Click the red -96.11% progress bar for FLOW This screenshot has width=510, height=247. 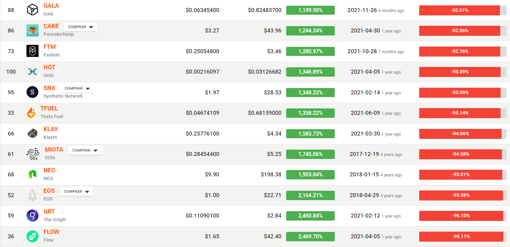click(x=461, y=236)
